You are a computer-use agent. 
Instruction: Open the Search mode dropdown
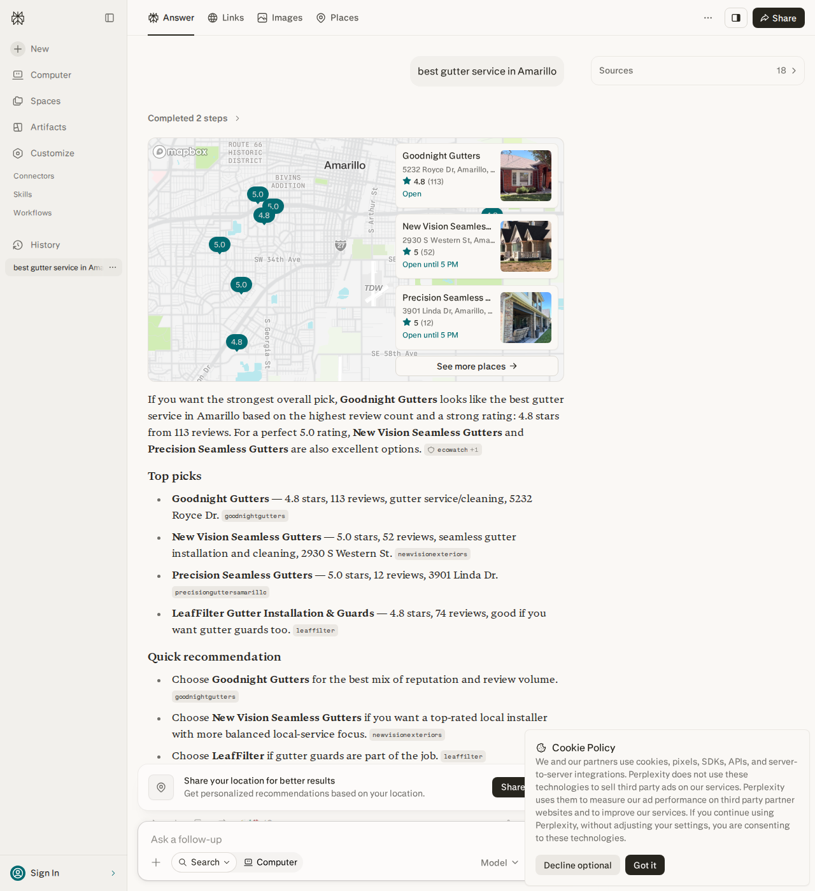click(204, 862)
